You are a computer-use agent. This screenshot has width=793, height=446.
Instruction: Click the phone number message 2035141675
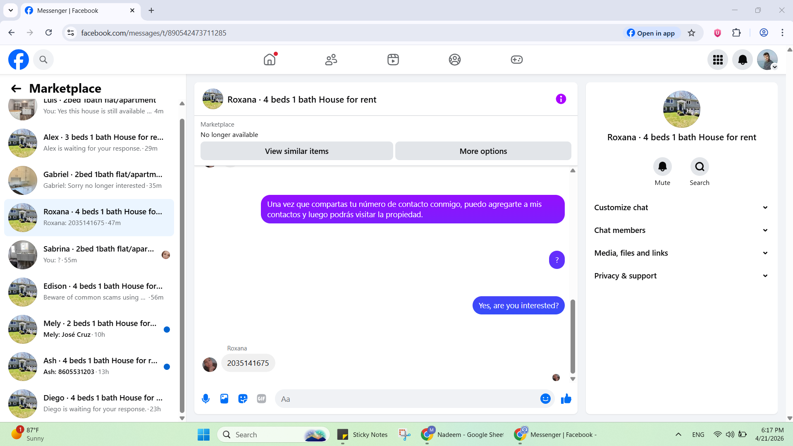coord(248,363)
